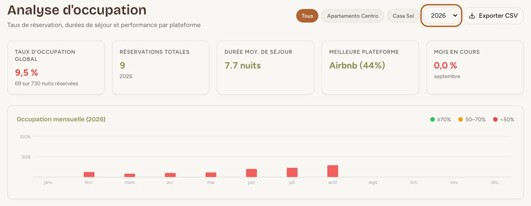Filter by Apartamento Centro property

tap(353, 16)
